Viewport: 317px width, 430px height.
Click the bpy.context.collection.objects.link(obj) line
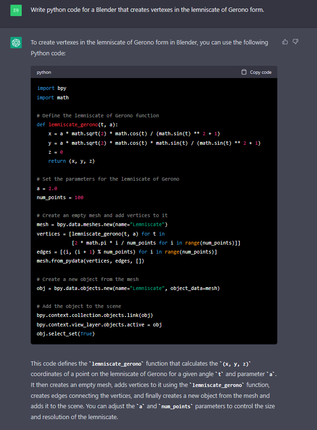pyautogui.click(x=94, y=316)
